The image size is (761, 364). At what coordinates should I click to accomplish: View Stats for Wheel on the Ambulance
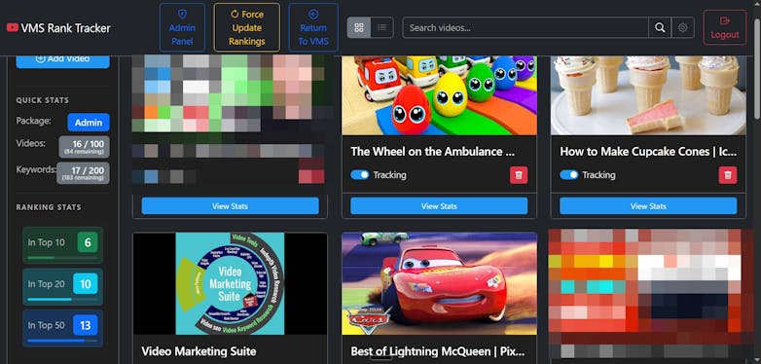point(439,205)
